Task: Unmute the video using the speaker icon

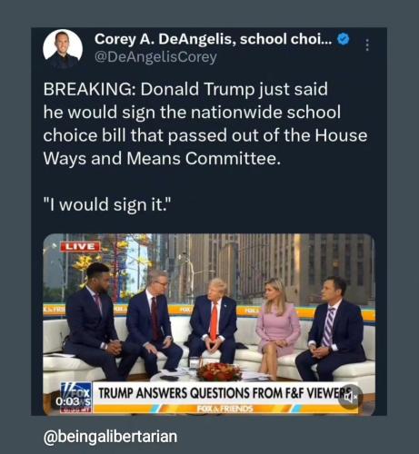Action: (349, 399)
